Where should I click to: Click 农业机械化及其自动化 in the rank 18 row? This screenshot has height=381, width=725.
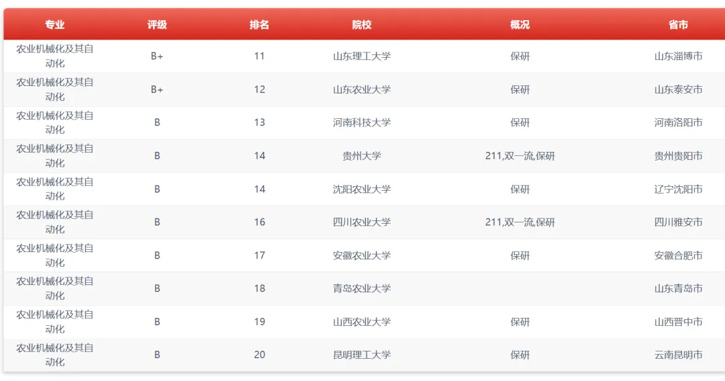[54, 288]
